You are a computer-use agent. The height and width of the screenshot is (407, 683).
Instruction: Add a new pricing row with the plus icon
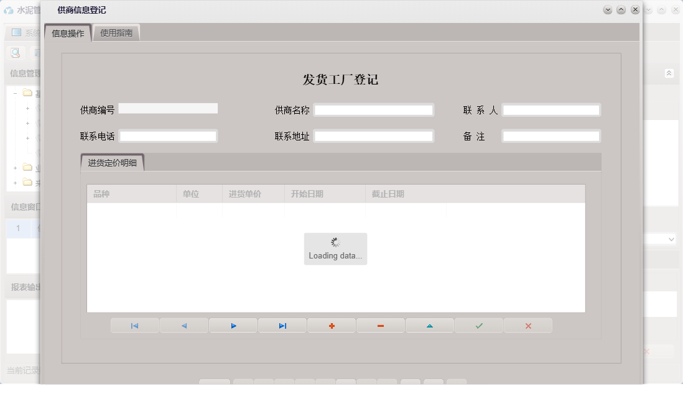click(332, 325)
